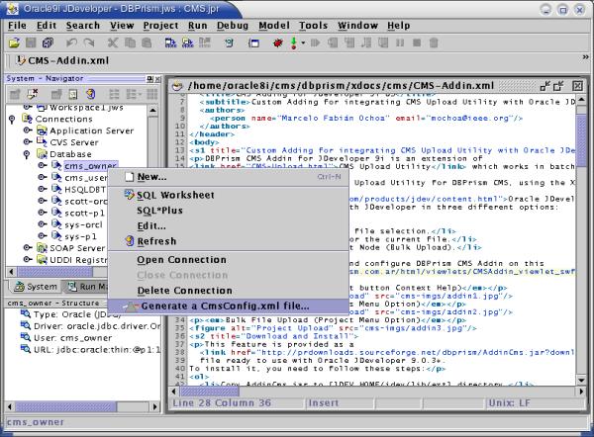Click the red X icon in Navigator toolbar
Image resolution: width=594 pixels, height=437 pixels.
(33, 94)
